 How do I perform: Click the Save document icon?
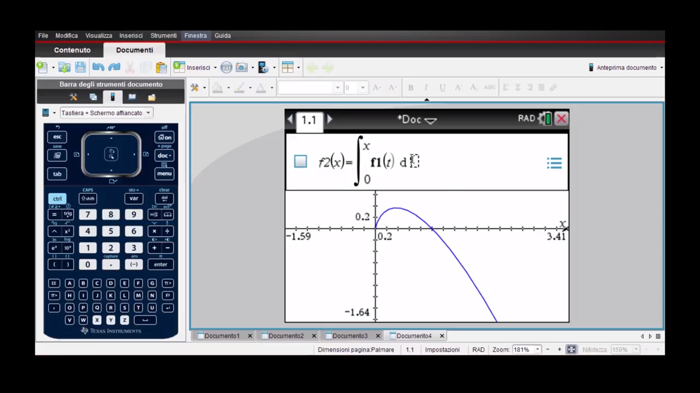tap(80, 68)
